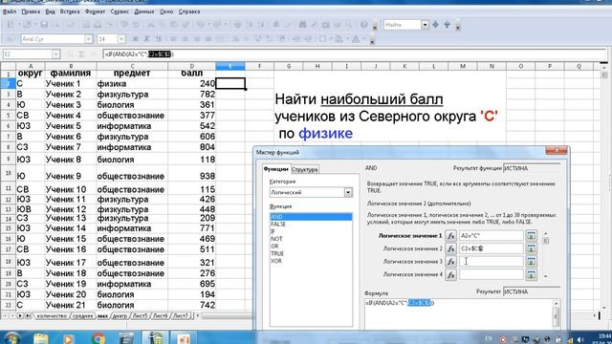Open the Name Box dropdown arrow
Viewport: 612px width, 344px height.
55,54
